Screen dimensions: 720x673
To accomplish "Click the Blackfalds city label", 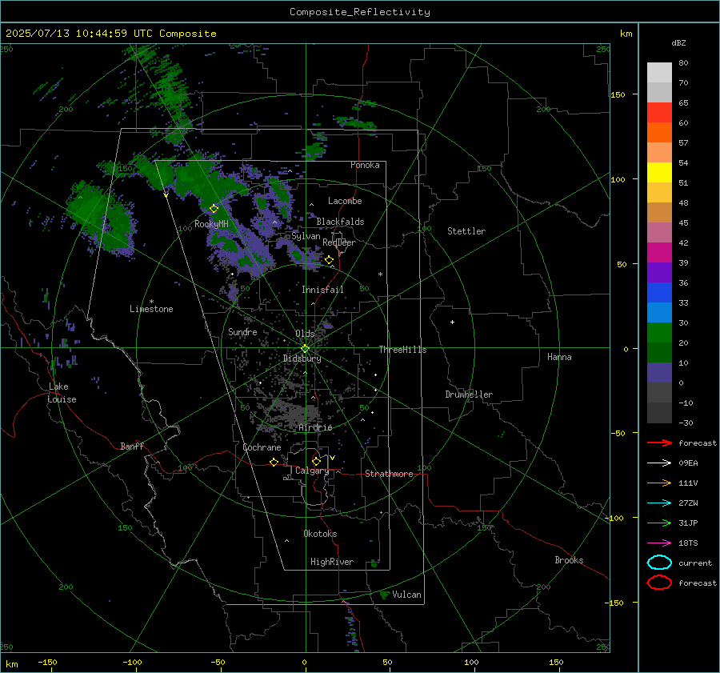I will pos(340,222).
